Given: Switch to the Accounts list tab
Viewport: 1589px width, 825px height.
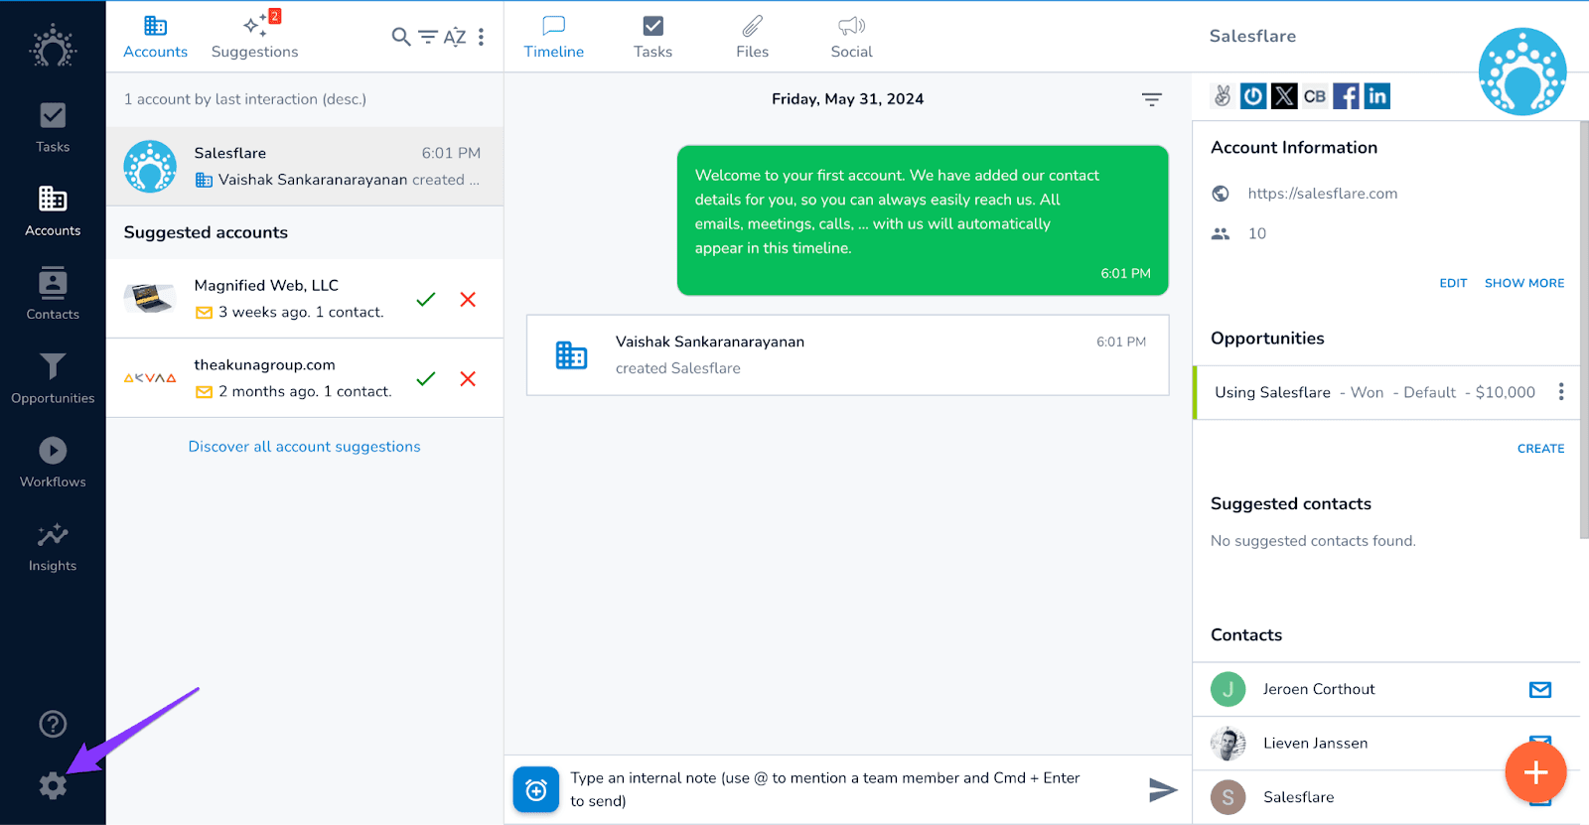Looking at the screenshot, I should coord(155,37).
